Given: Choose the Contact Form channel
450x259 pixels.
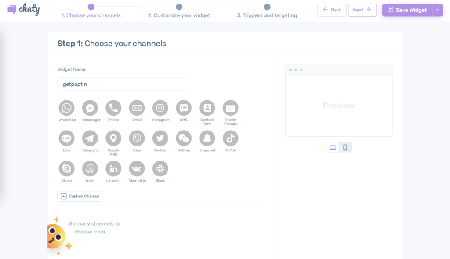Looking at the screenshot, I should 207,108.
